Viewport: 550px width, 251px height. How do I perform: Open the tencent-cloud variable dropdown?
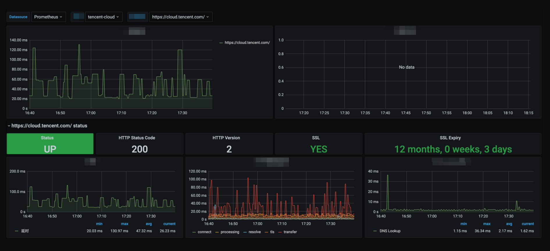pyautogui.click(x=103, y=17)
